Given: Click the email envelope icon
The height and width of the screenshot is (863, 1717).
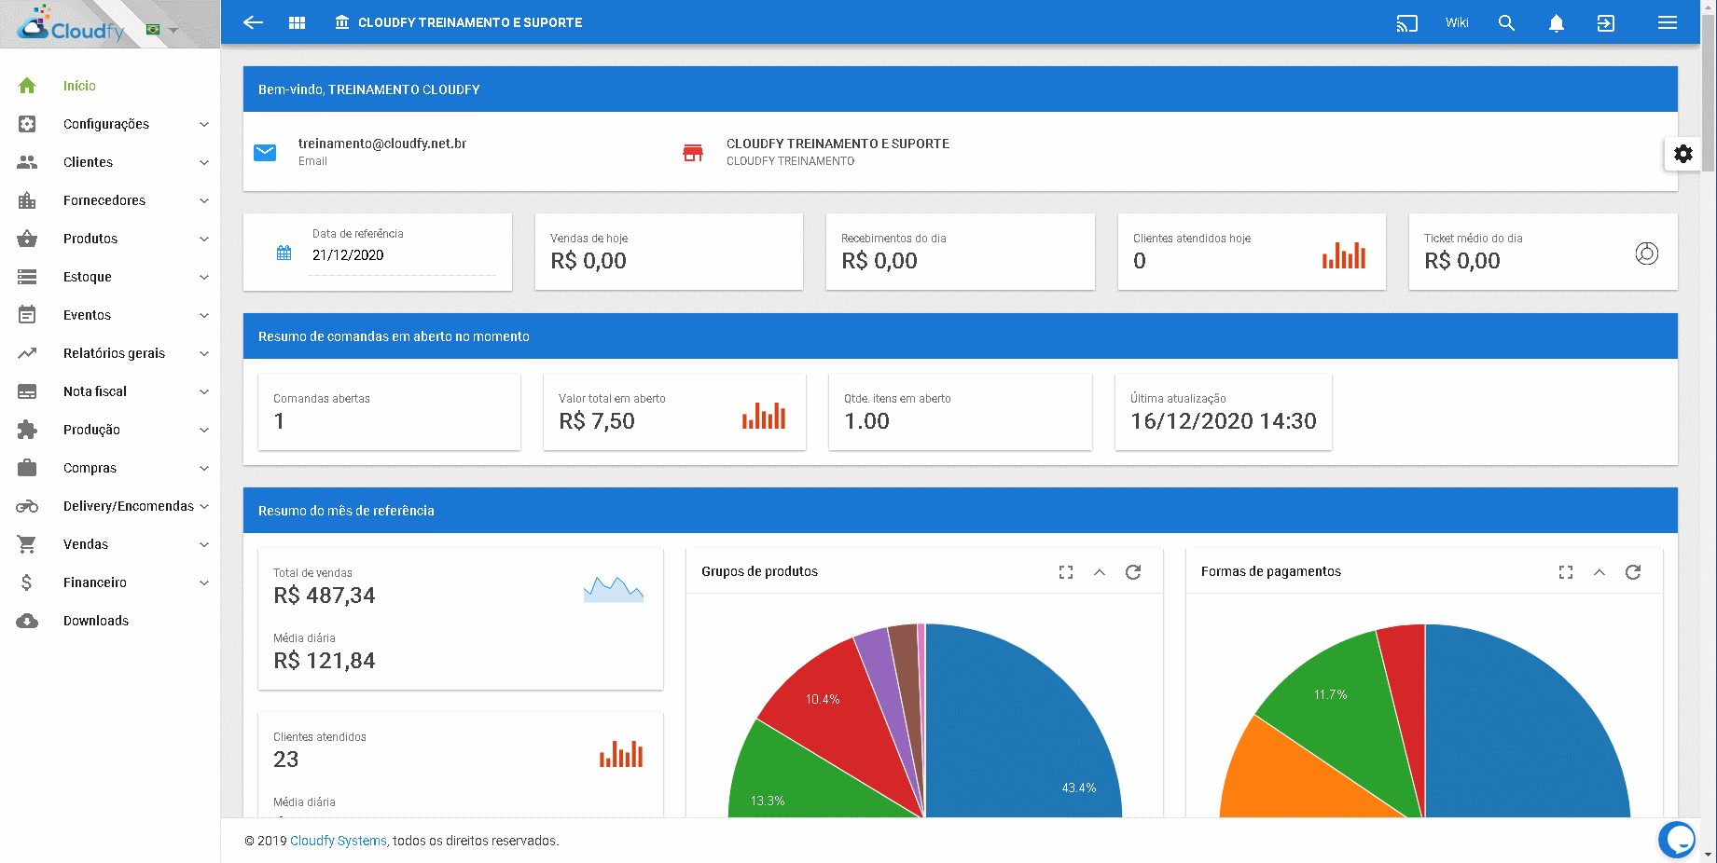Looking at the screenshot, I should [265, 152].
